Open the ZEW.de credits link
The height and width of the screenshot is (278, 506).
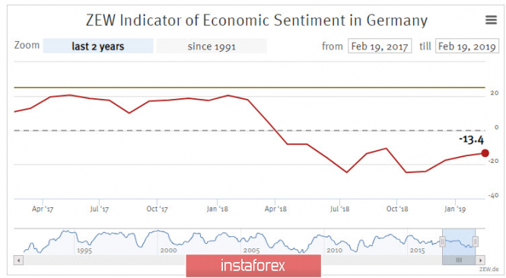tap(488, 269)
